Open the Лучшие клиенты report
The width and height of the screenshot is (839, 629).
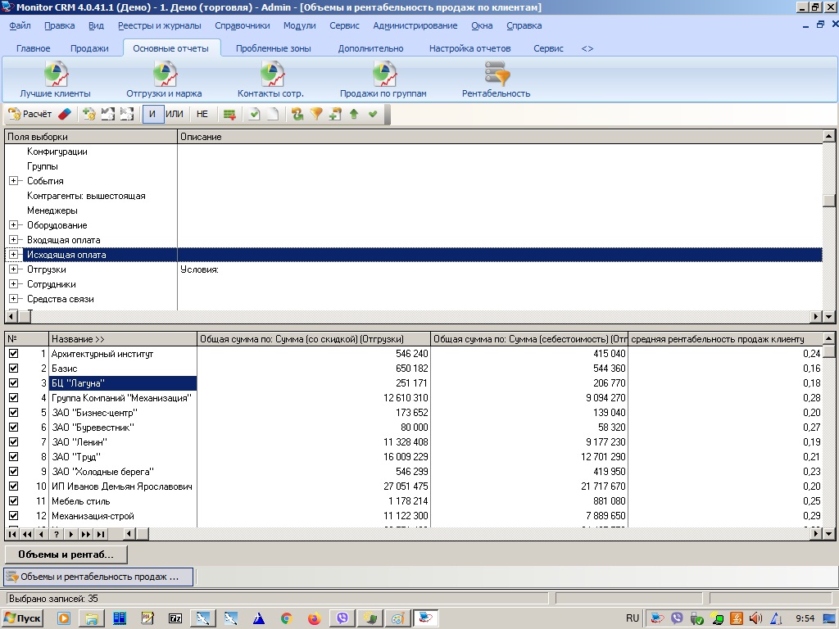55,79
